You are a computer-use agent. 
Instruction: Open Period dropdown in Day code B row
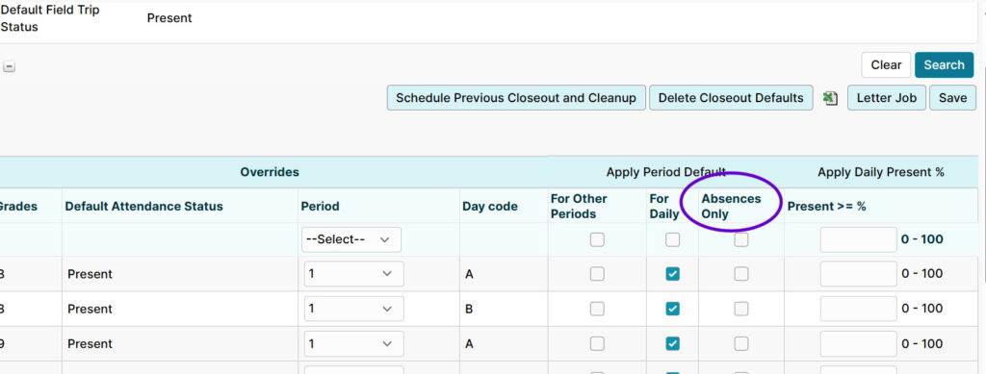pyautogui.click(x=354, y=309)
